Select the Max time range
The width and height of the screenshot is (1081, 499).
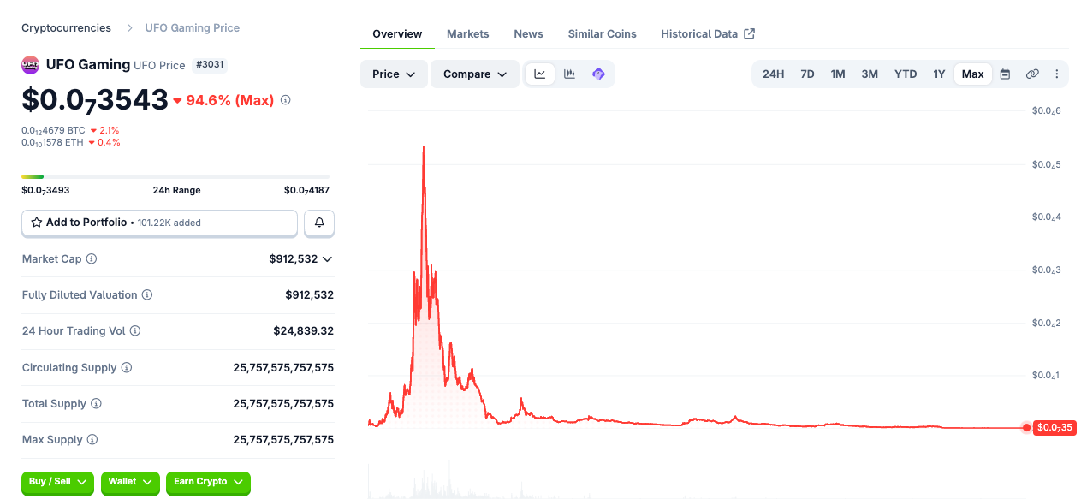coord(972,74)
